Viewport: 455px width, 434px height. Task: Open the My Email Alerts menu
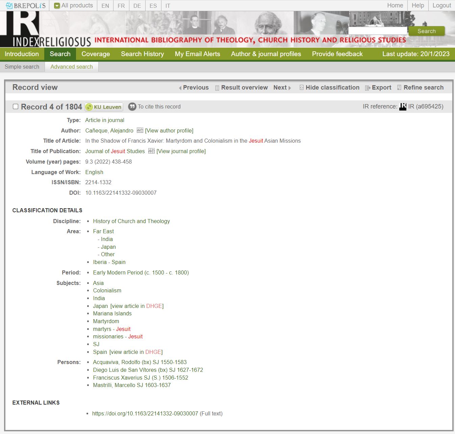[197, 54]
